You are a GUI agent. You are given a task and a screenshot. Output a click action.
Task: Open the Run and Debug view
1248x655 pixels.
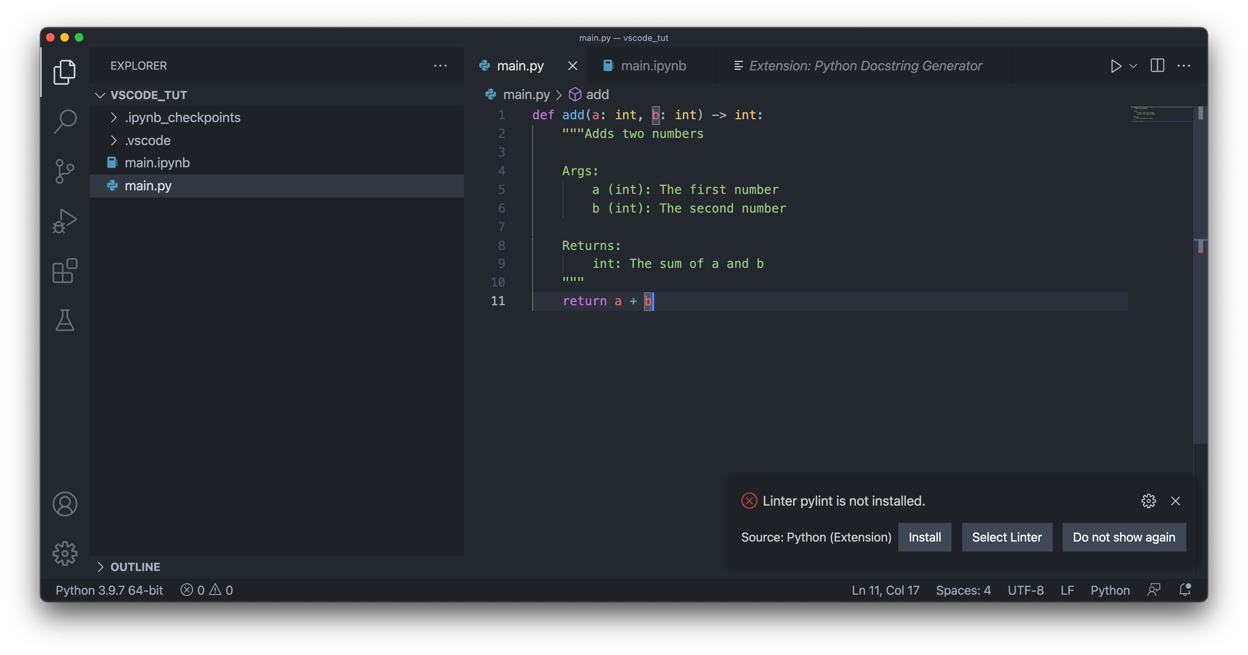click(x=65, y=221)
